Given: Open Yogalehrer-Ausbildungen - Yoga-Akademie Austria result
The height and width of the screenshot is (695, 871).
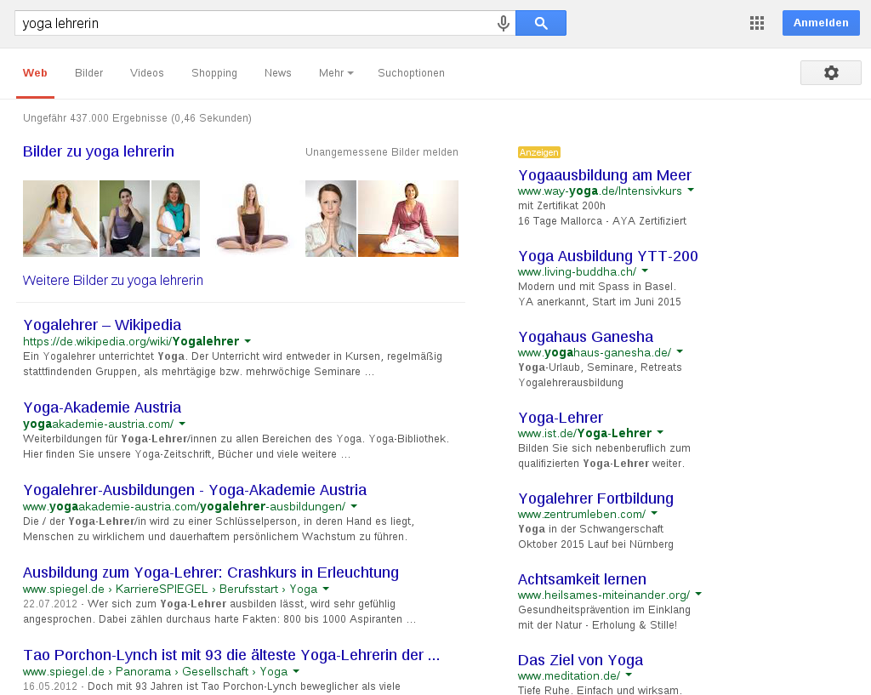Looking at the screenshot, I should pos(195,489).
